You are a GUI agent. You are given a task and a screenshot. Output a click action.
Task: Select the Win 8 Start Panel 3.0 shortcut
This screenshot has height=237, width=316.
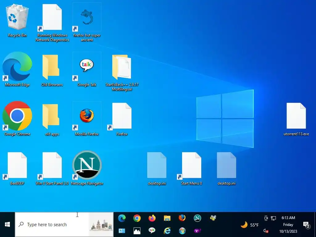52,168
